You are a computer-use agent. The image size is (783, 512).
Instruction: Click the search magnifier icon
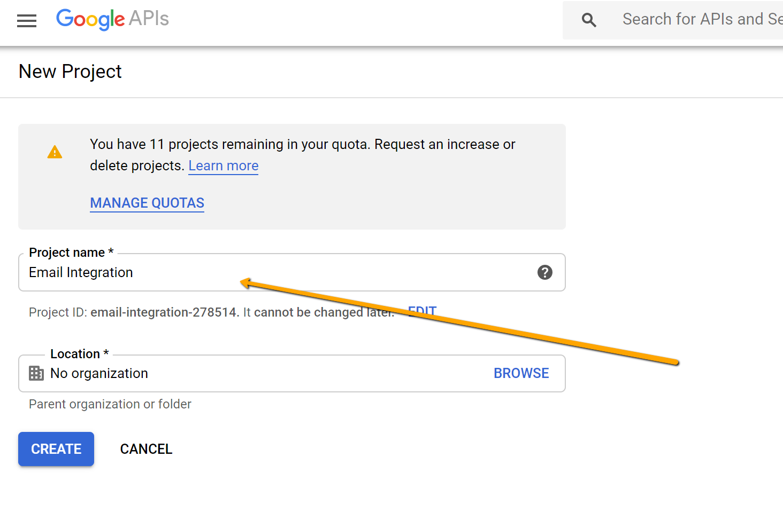588,19
